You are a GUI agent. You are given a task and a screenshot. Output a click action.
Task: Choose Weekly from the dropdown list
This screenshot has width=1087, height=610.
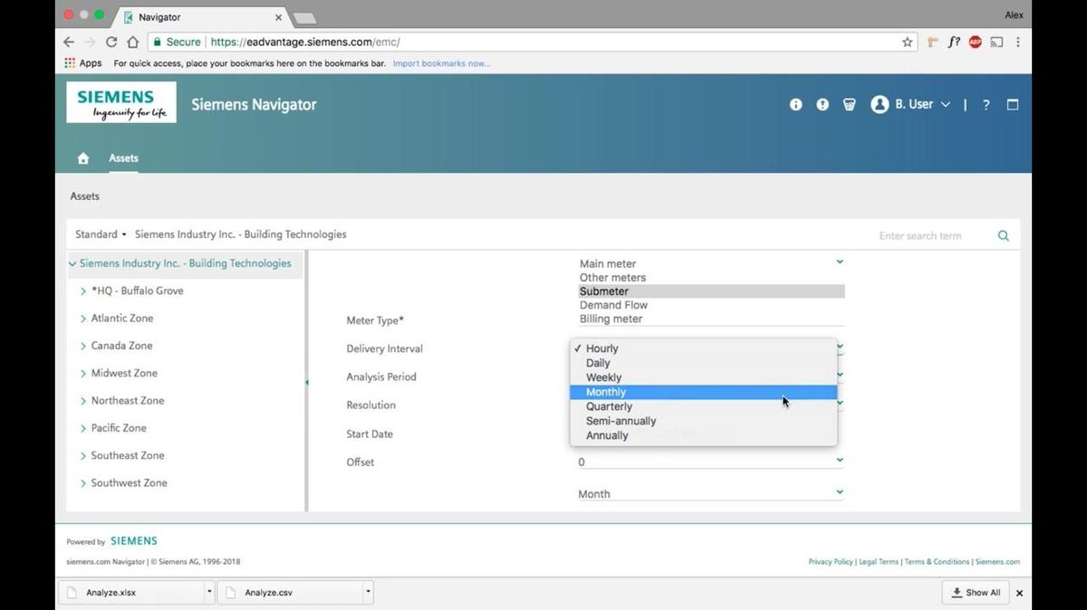tap(703, 377)
